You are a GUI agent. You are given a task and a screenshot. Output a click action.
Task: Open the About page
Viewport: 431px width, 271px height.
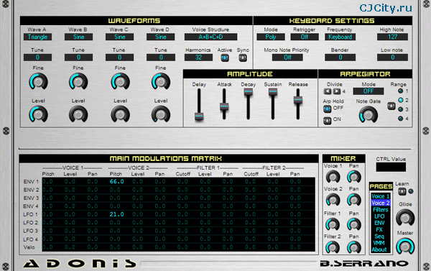pyautogui.click(x=381, y=249)
